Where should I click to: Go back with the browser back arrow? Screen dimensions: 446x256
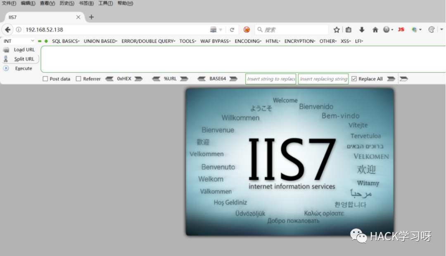pos(8,30)
